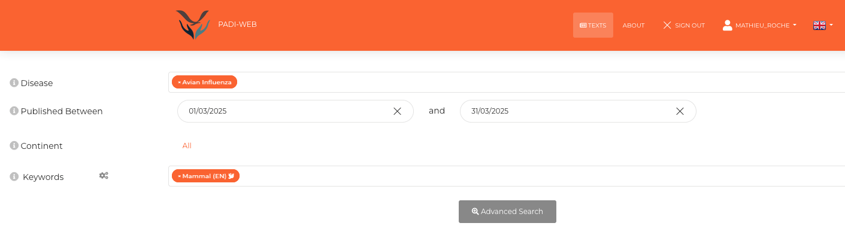Expand the MATHIEU_ROCHE user menu

[x=759, y=25]
